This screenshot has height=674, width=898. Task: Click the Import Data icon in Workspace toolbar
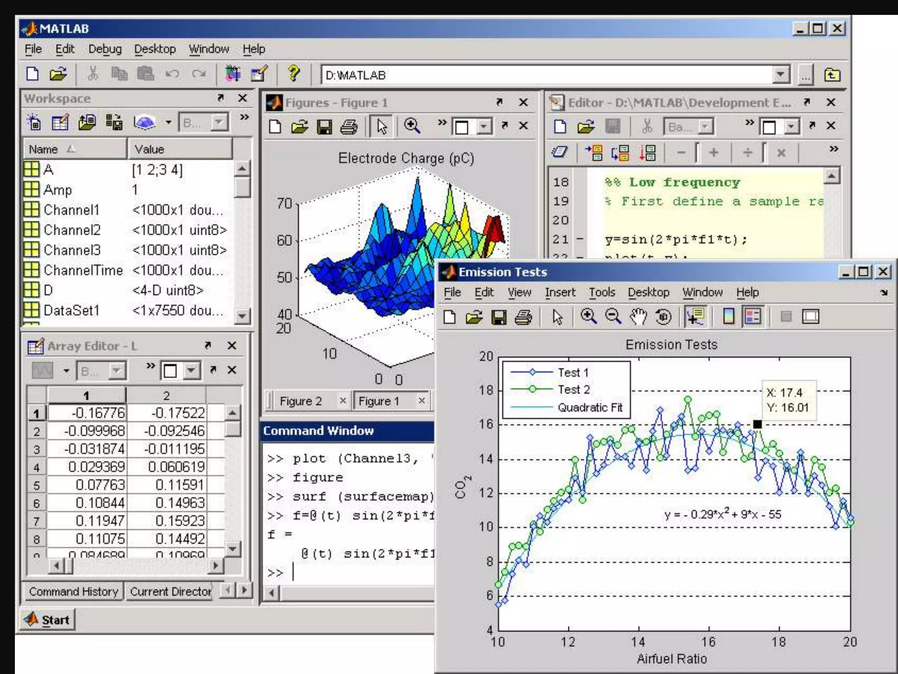click(87, 122)
